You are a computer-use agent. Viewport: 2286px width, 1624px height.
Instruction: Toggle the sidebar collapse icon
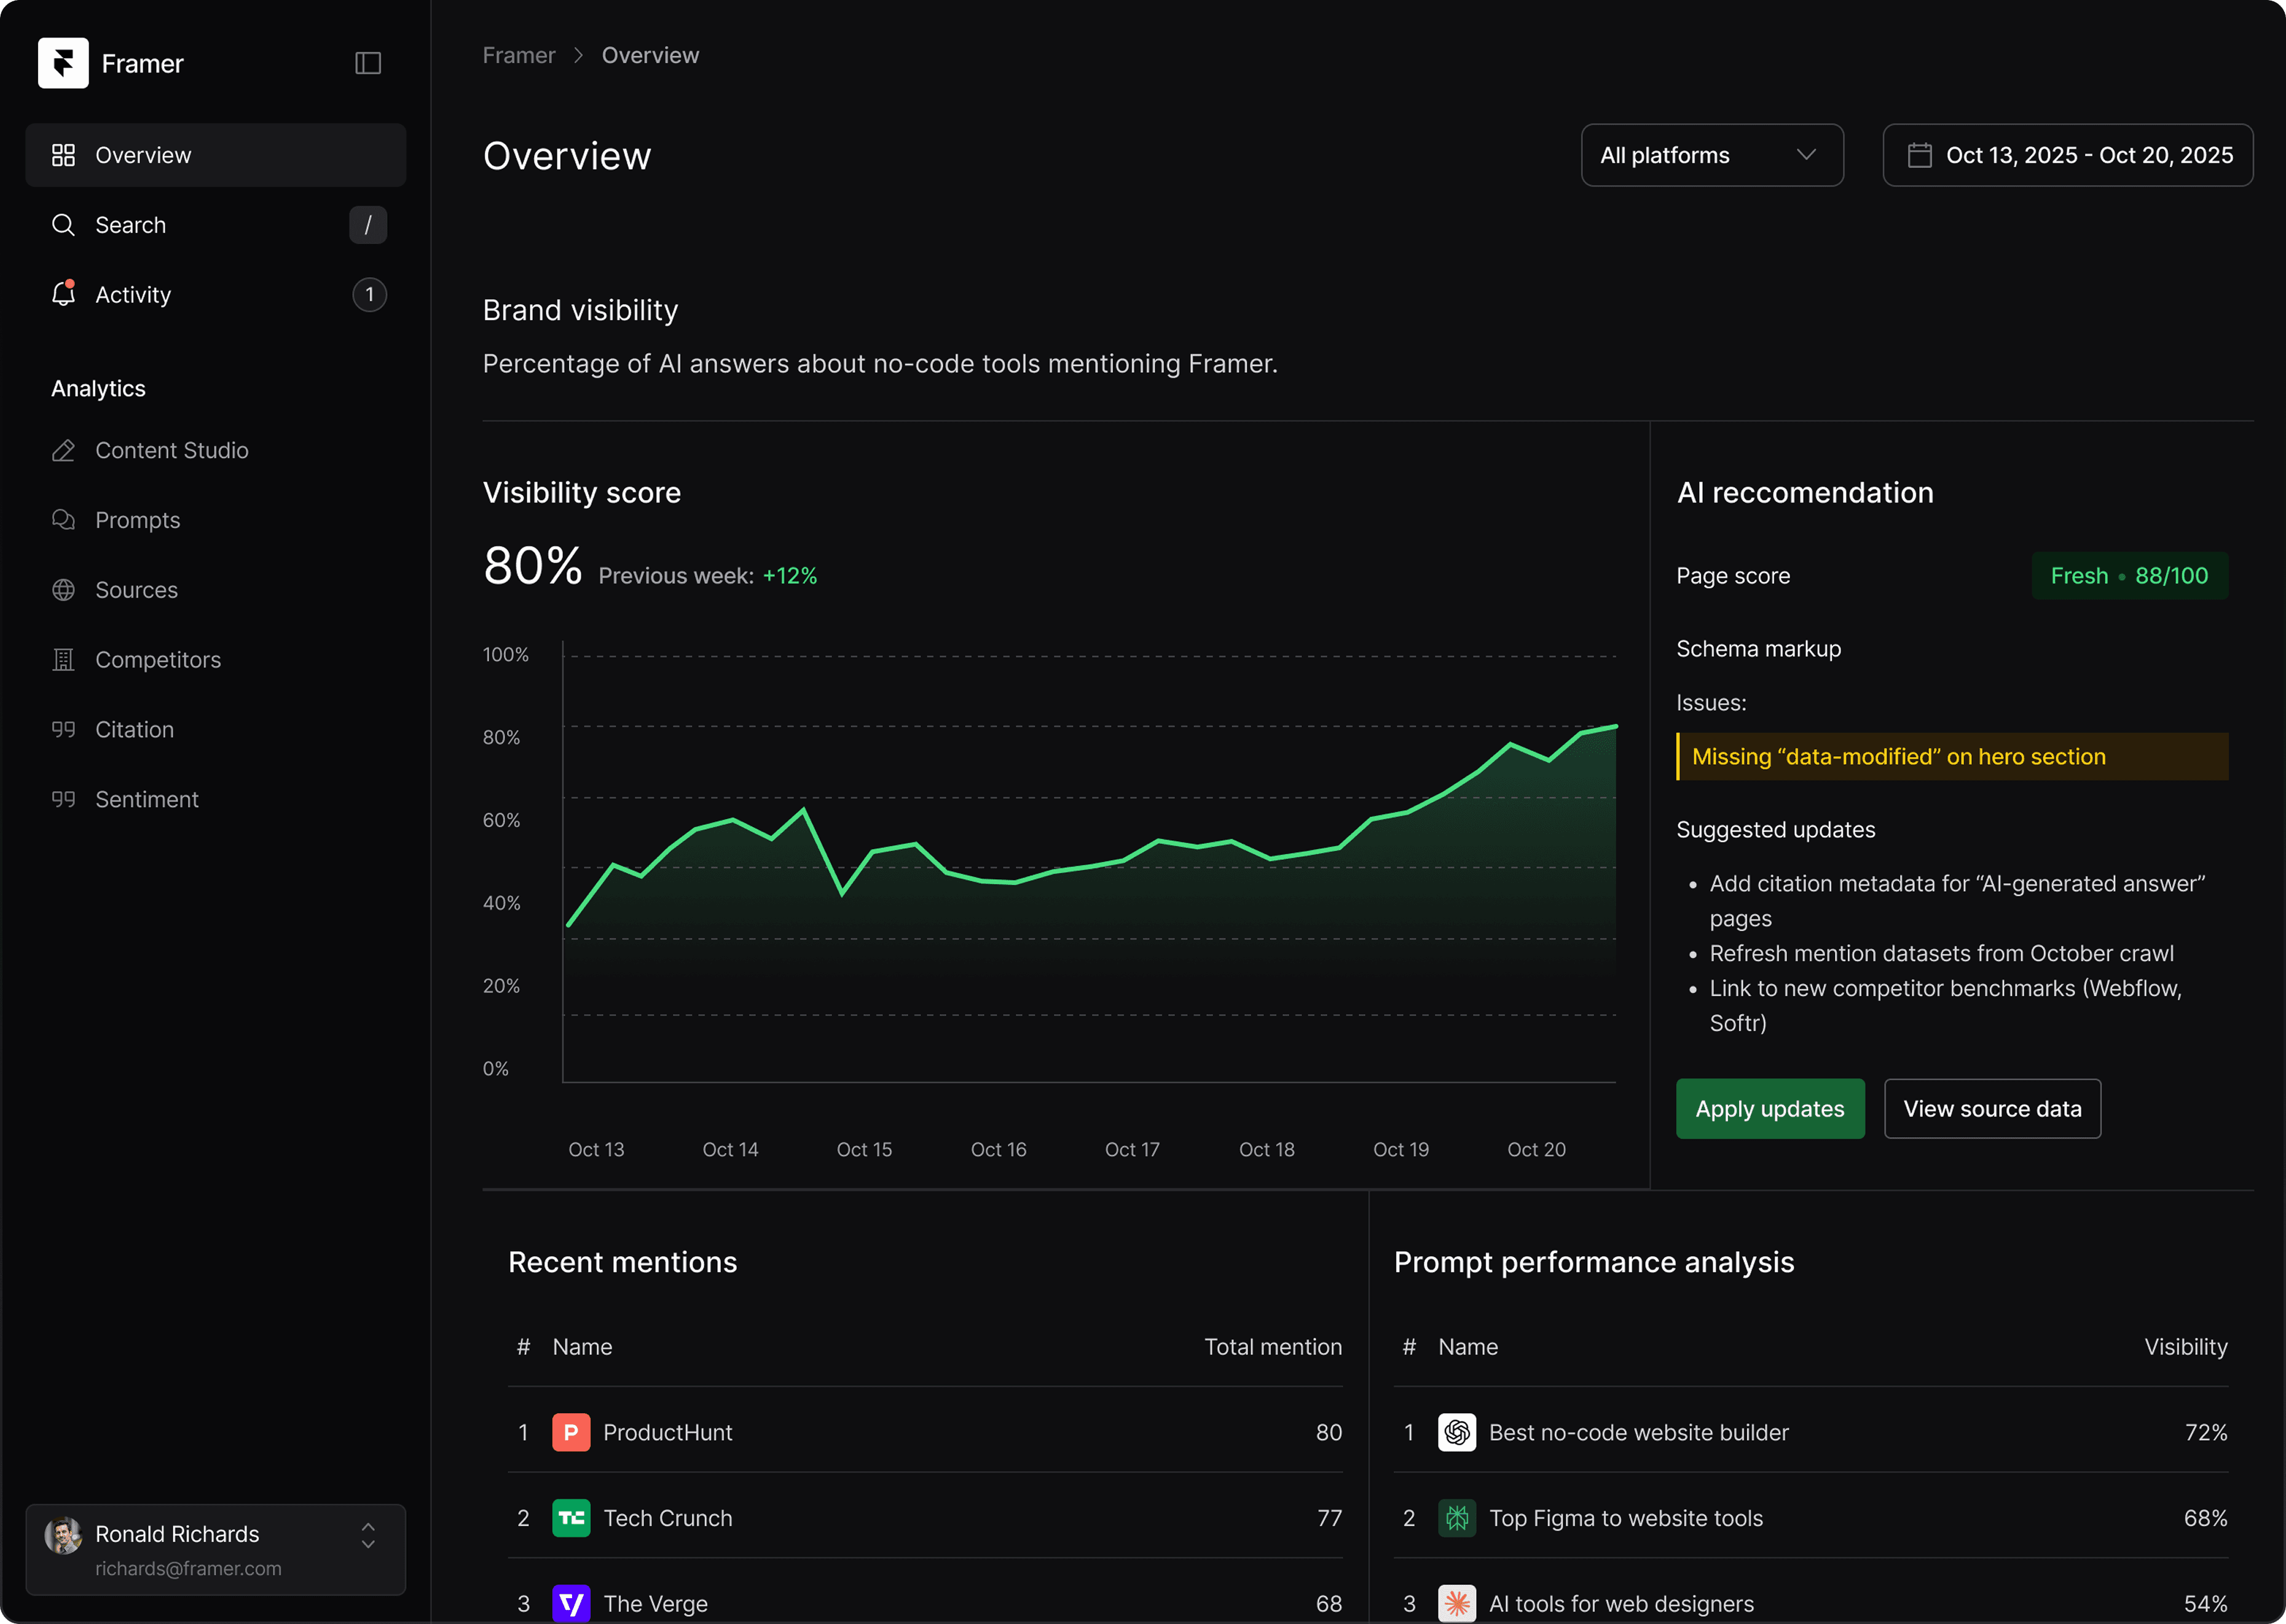(368, 63)
